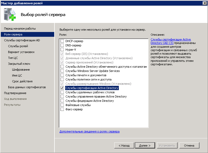
Task: Tick the Hyper-V role checkbox
Action: pyautogui.click(x=62, y=50)
